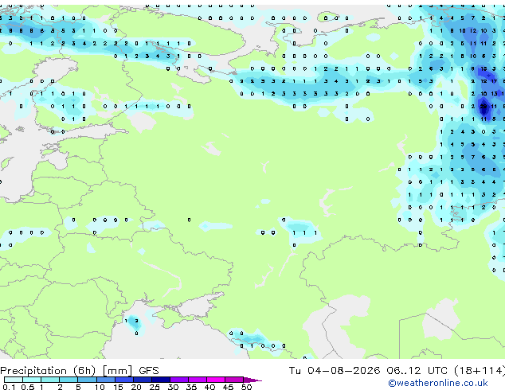Select the peak value '29' on the map
505x390 pixels.
tap(483, 107)
